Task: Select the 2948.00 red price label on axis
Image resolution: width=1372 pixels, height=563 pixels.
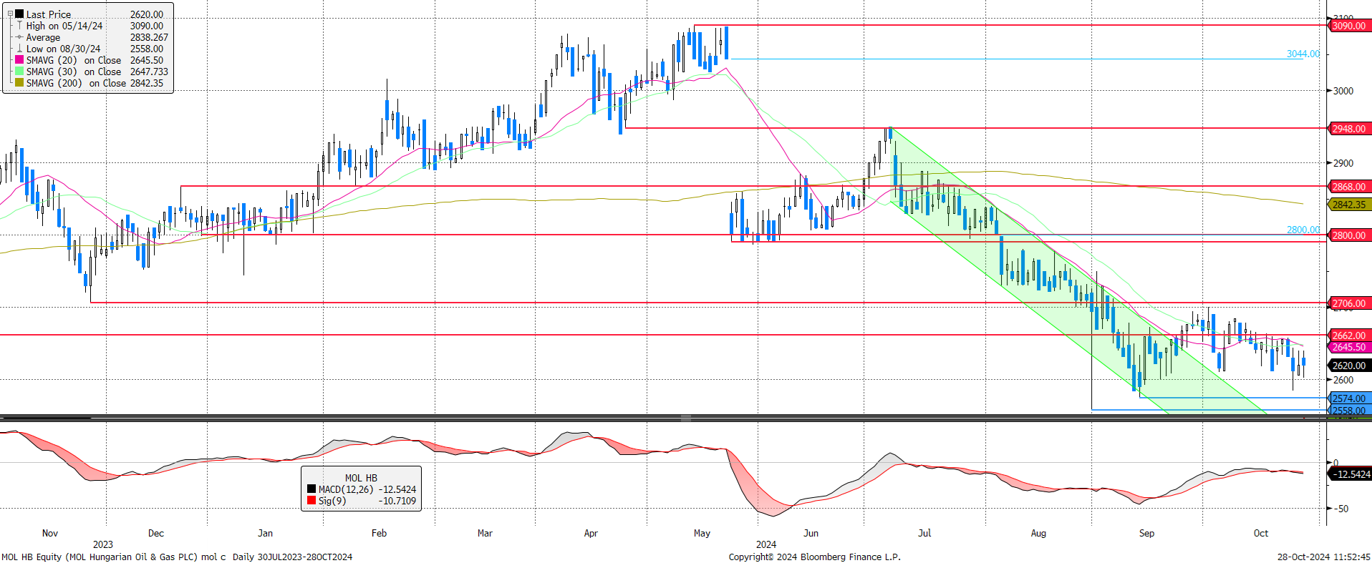Action: click(1349, 129)
